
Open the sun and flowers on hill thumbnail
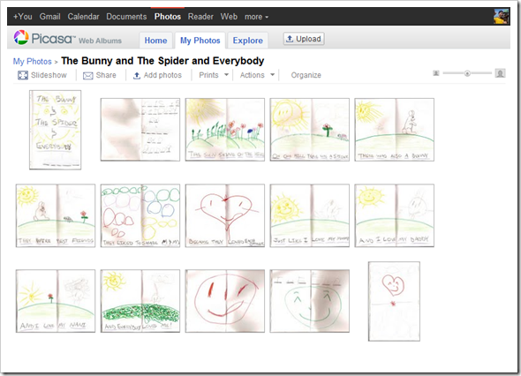click(225, 130)
